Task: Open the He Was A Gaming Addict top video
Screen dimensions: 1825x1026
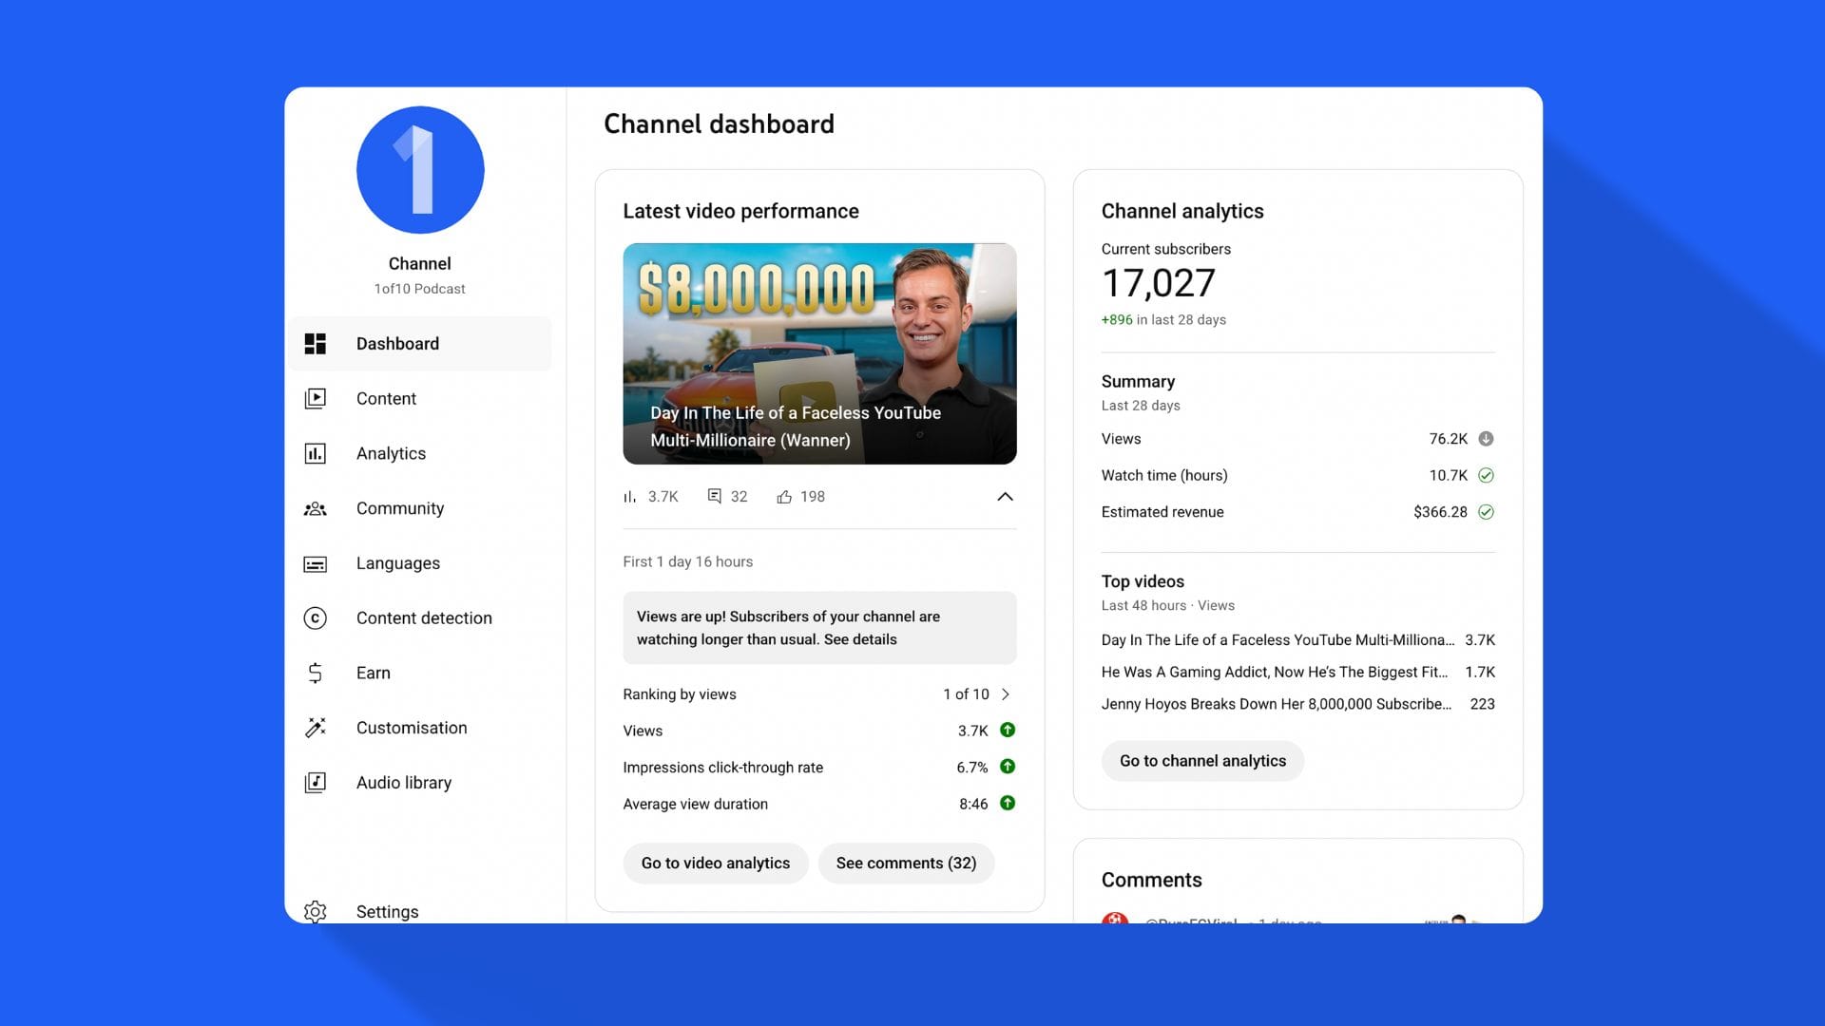Action: click(x=1274, y=673)
